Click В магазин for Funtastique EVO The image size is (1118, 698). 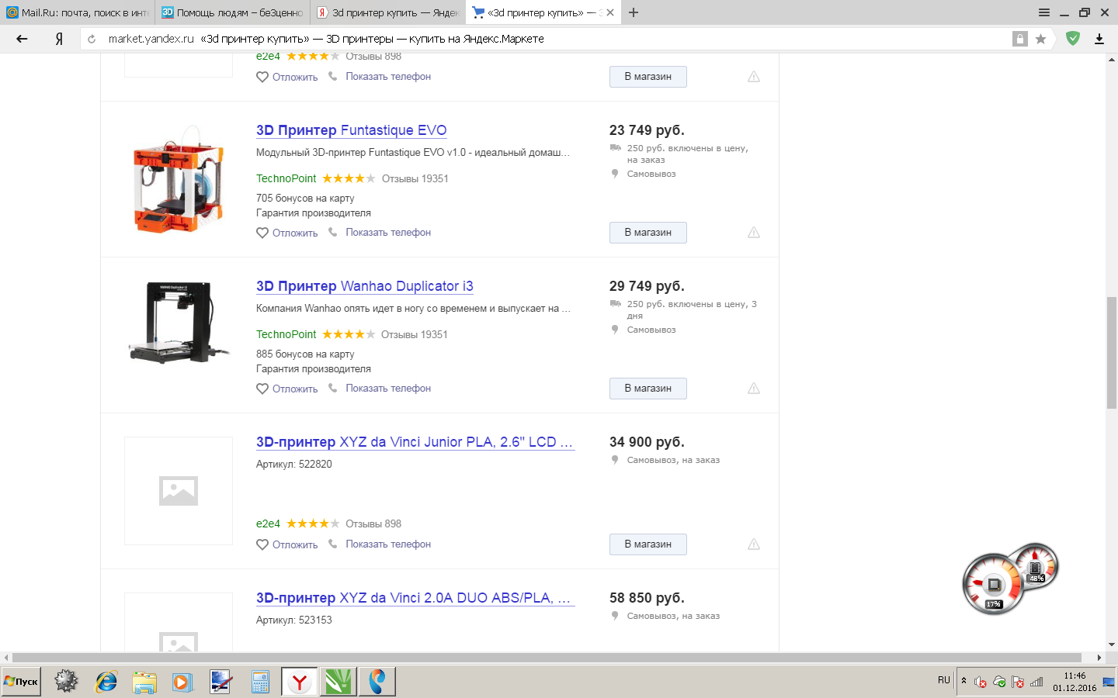[648, 233]
